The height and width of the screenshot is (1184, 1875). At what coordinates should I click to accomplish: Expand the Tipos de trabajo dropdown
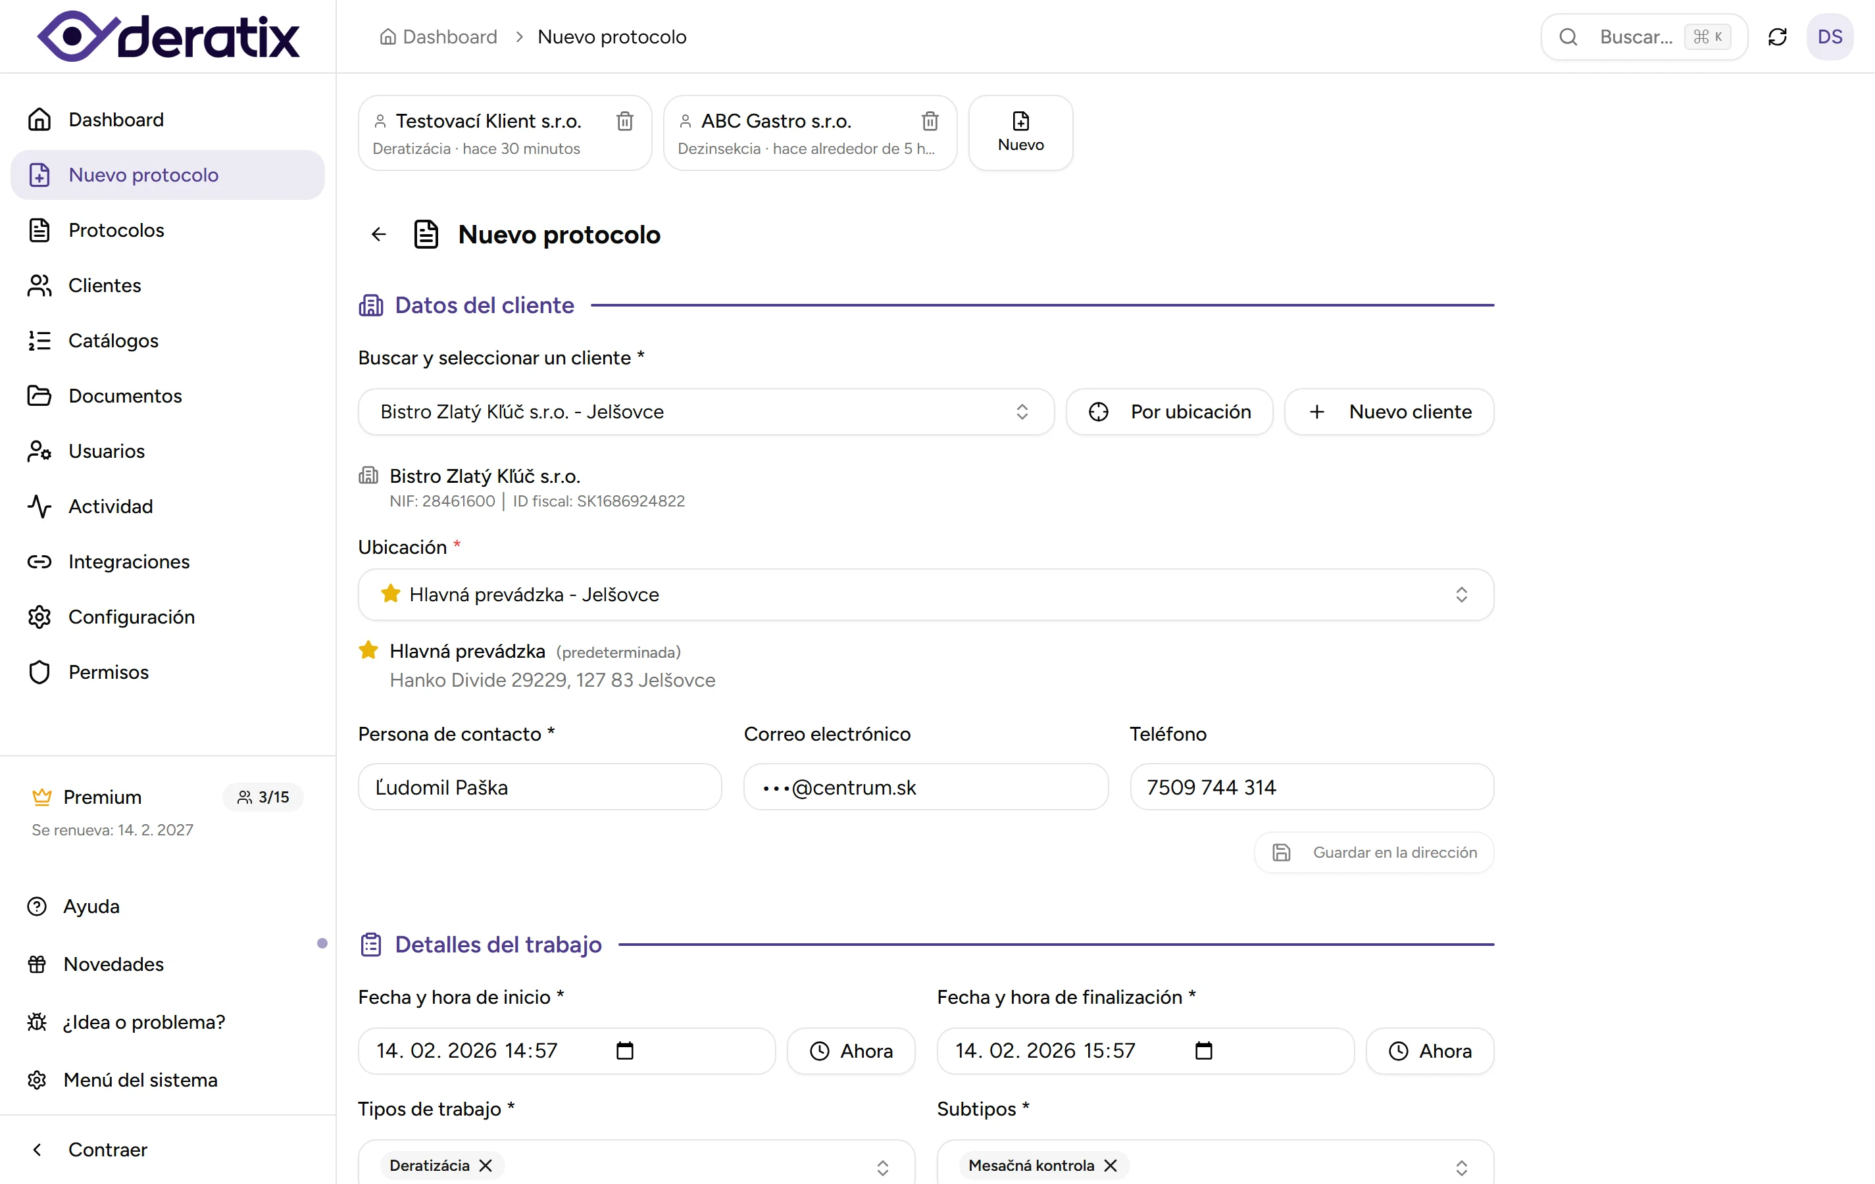[882, 1167]
